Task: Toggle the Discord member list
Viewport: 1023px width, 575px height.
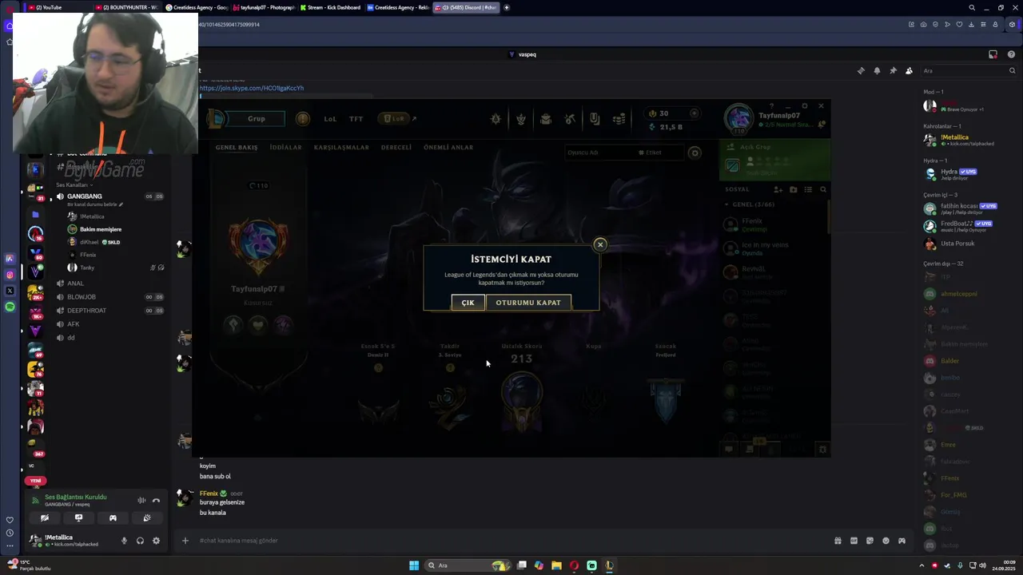Action: click(909, 70)
